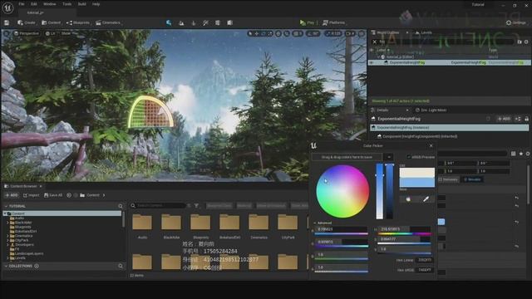This screenshot has height=299, width=532.
Task: Click Save All in Content Browser
Action: [x=53, y=195]
